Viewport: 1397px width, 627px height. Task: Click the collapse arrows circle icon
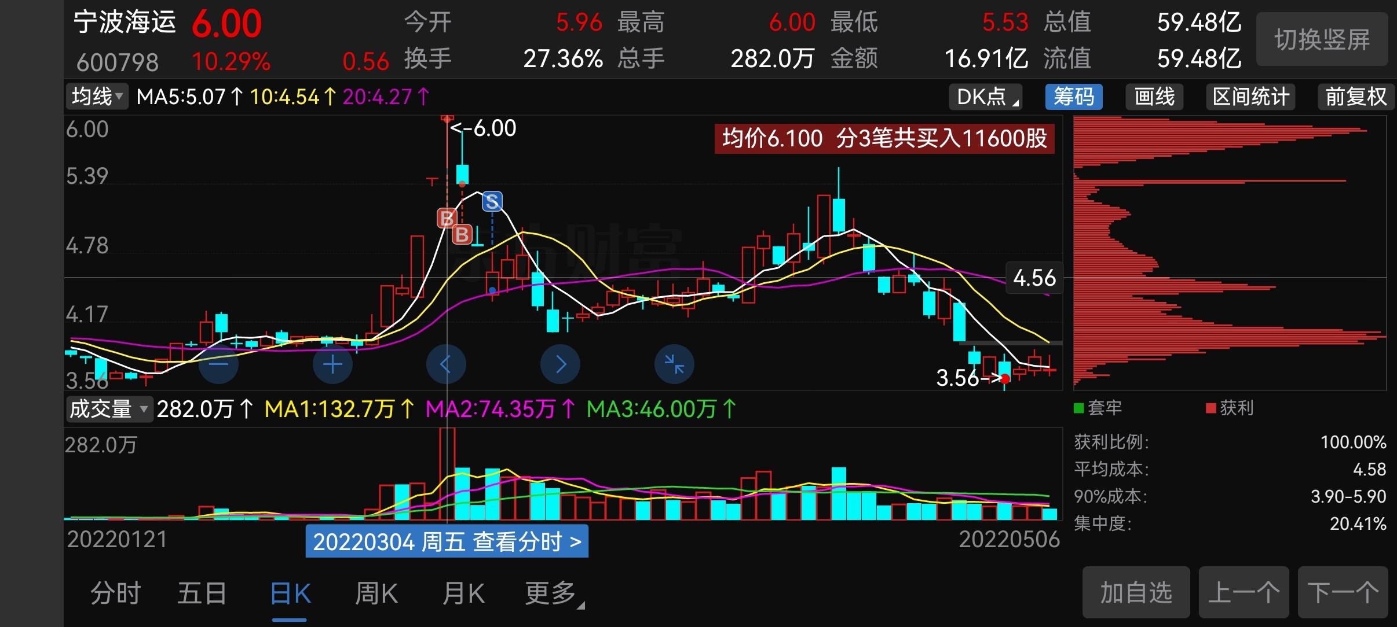click(674, 364)
